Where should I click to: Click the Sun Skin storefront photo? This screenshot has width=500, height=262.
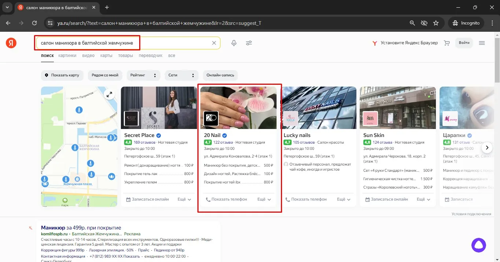398,108
